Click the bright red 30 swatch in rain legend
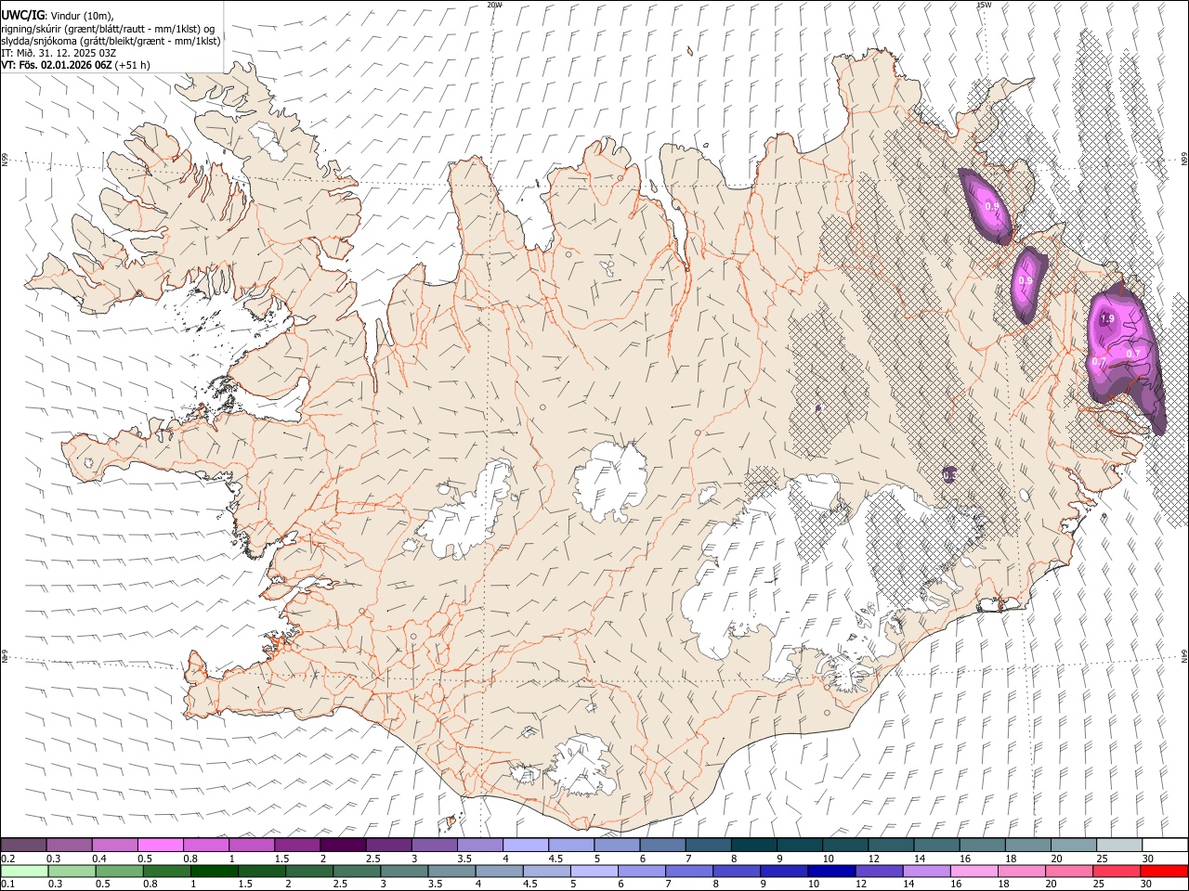This screenshot has height=891, width=1189. coord(1164,871)
